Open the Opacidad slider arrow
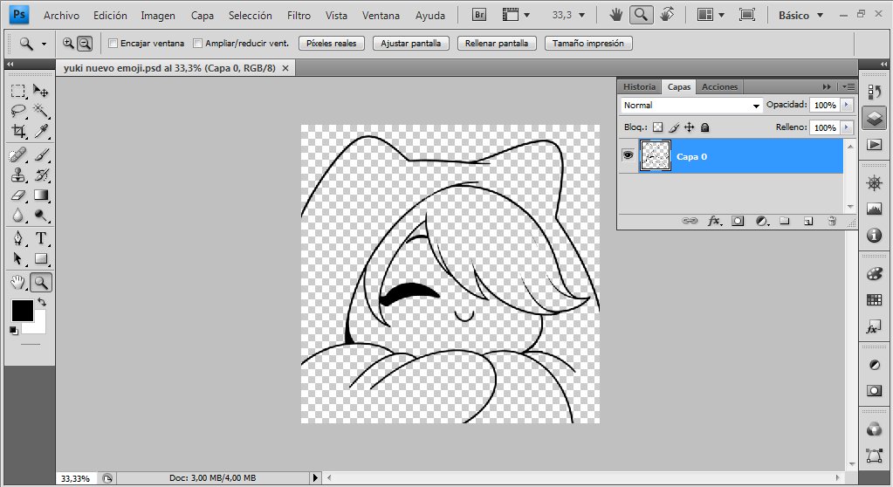The height and width of the screenshot is (487, 893). point(847,105)
